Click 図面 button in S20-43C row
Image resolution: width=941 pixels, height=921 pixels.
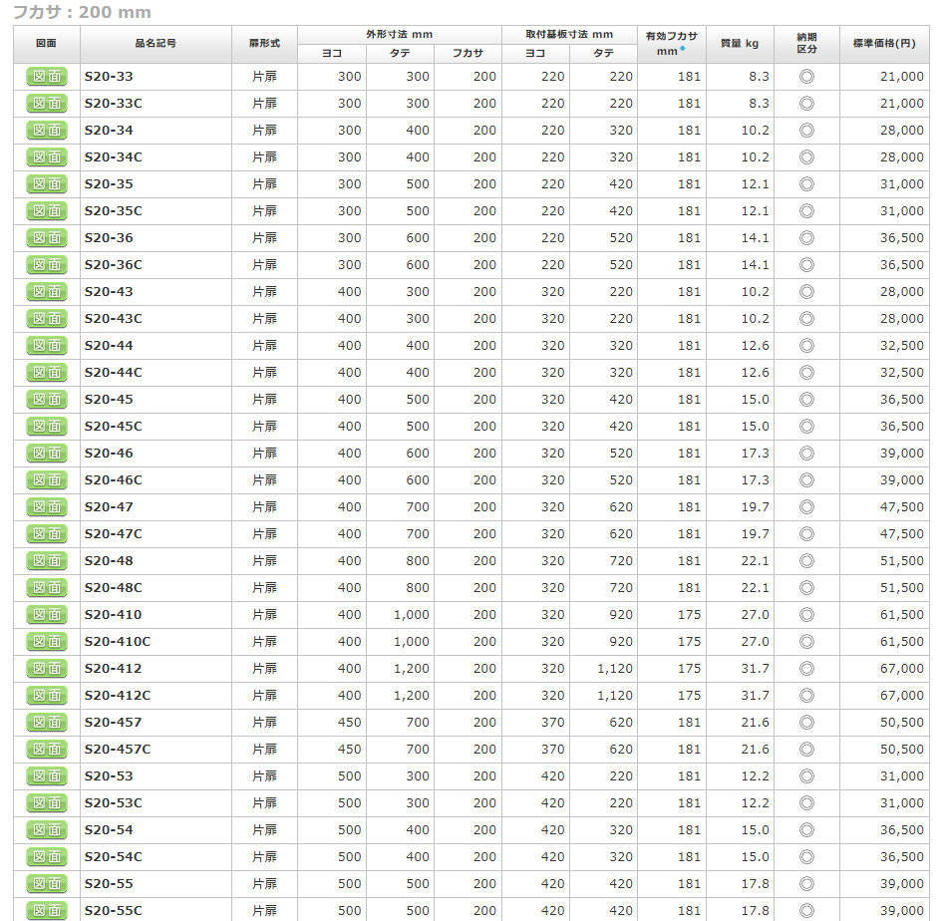coord(47,319)
